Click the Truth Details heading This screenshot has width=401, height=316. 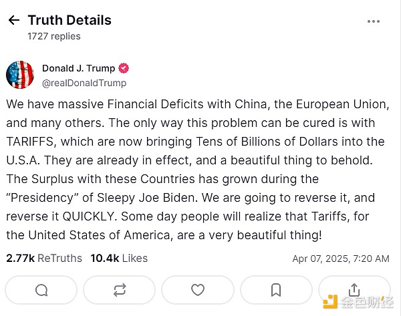pos(70,20)
